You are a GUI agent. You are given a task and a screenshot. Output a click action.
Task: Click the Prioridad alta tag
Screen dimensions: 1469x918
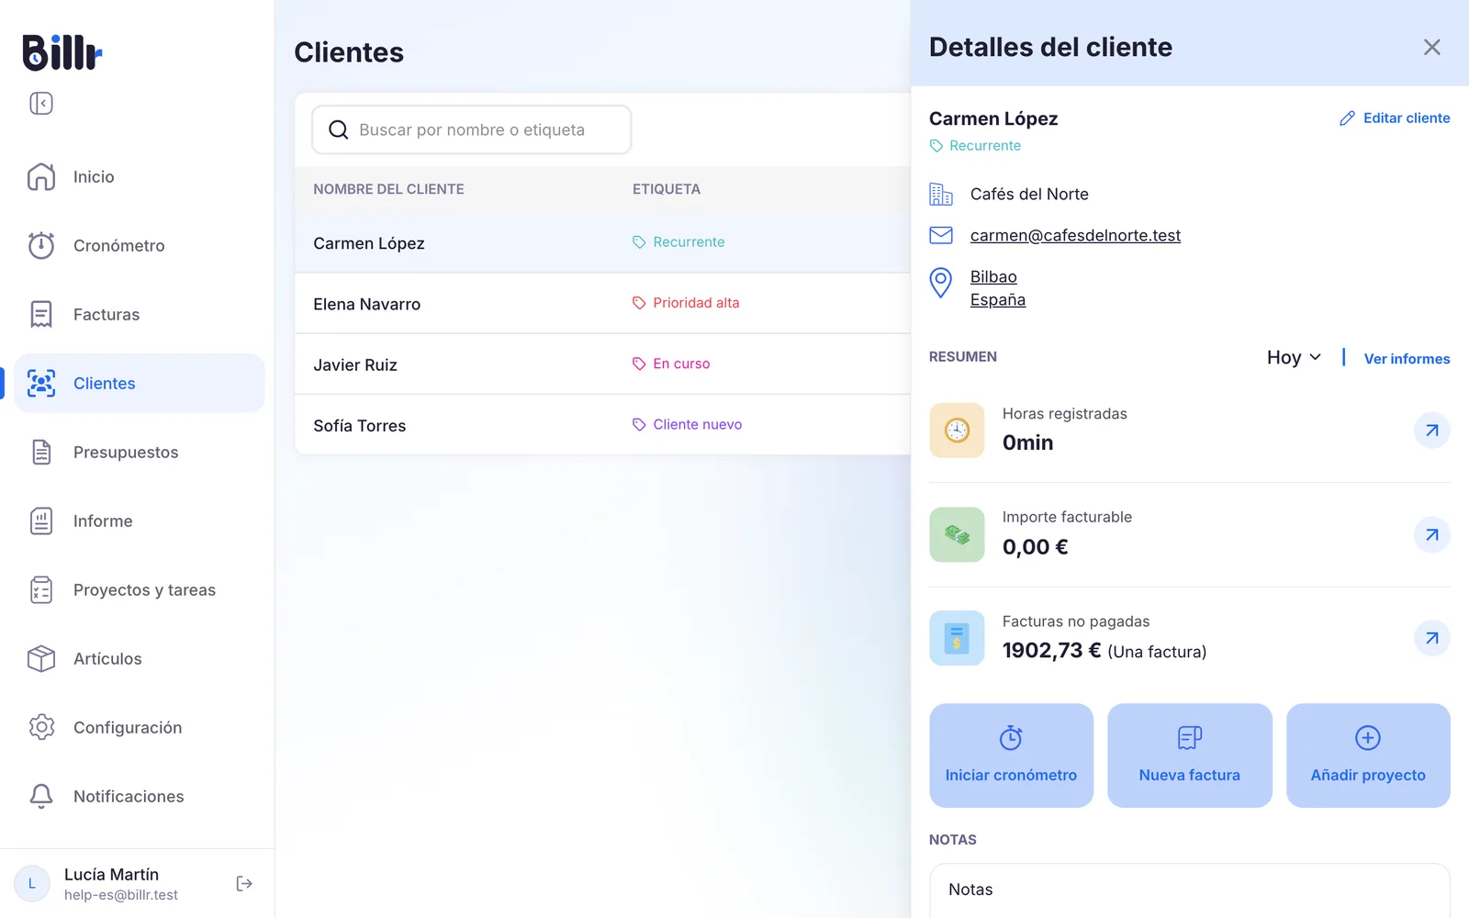point(686,302)
